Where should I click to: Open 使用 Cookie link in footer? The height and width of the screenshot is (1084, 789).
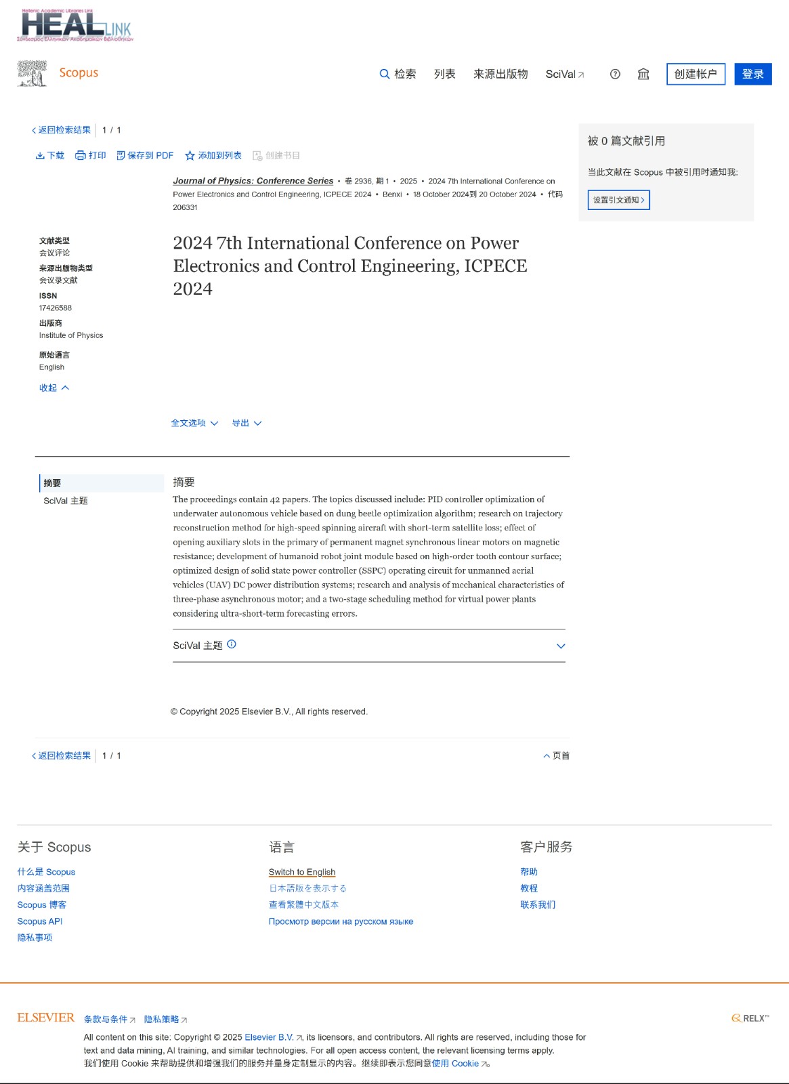click(460, 1064)
